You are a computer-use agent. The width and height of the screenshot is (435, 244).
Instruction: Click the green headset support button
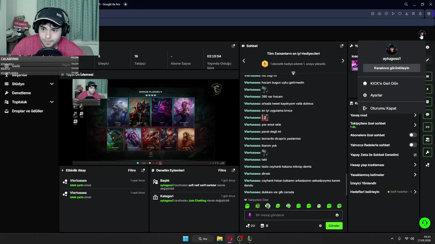pyautogui.click(x=425, y=223)
